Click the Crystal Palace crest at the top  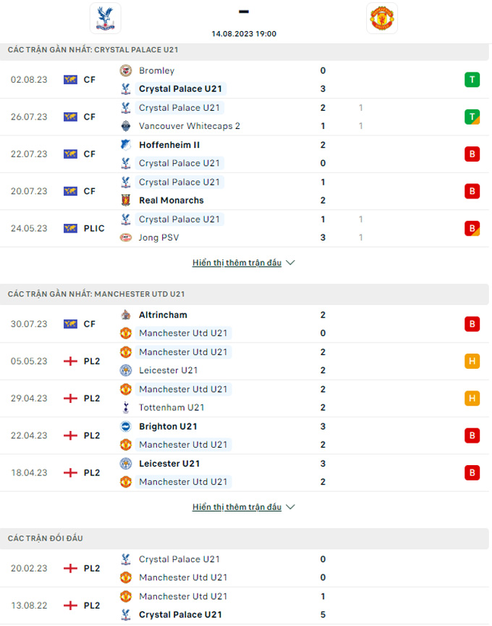point(104,17)
